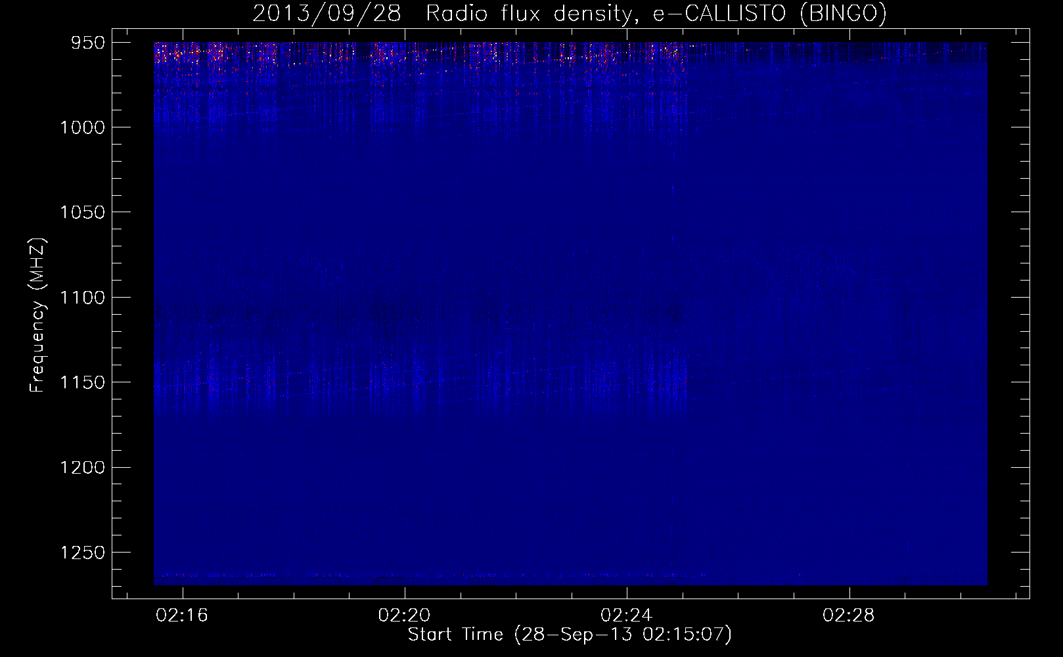1063x657 pixels.
Task: Click the 1100 frequency axis label
Action: coord(82,298)
